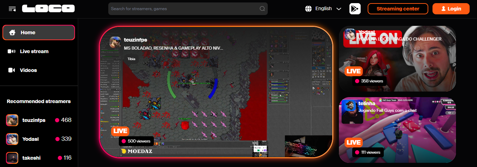Go to Videos in the sidebar
This screenshot has height=167, width=477.
coord(28,70)
